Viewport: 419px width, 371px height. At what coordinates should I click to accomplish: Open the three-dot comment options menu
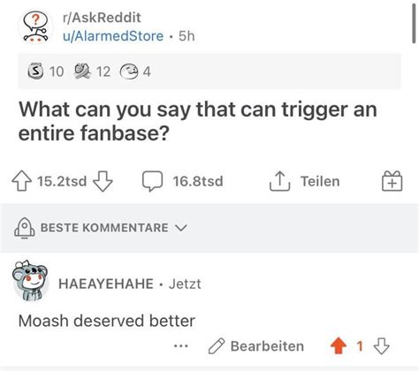(x=181, y=346)
